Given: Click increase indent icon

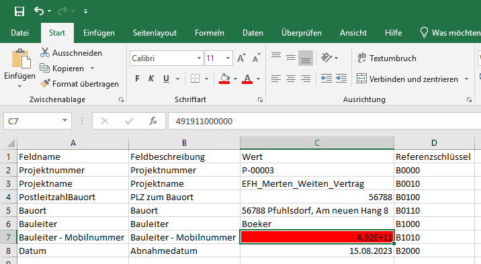Looking at the screenshot, I should (341, 79).
